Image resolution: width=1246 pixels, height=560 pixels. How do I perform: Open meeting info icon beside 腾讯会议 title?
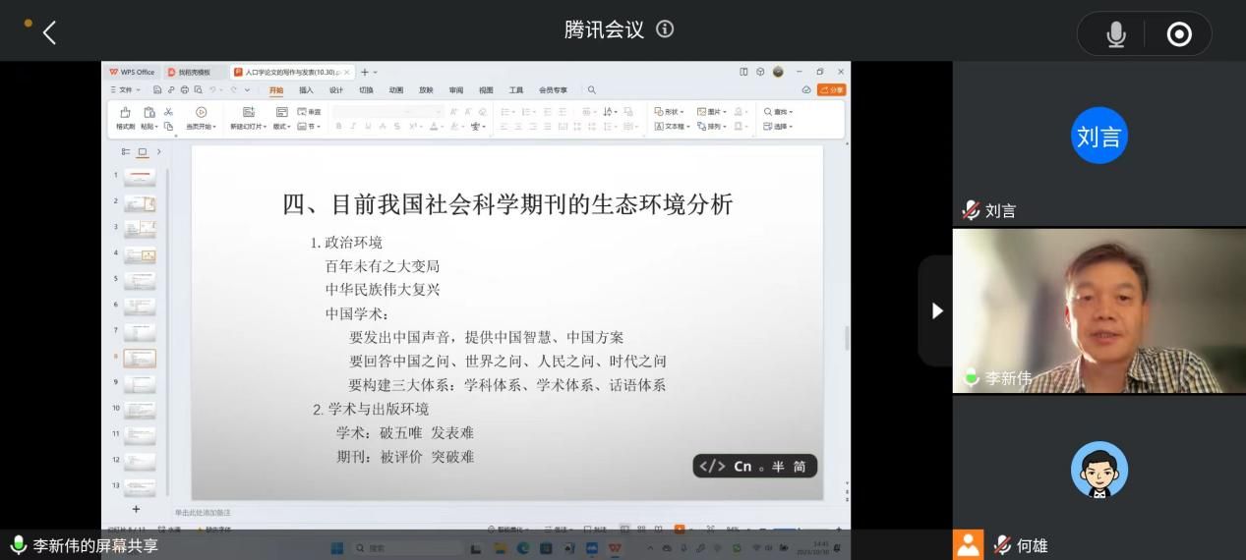tap(665, 29)
